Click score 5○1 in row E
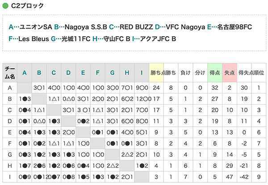This screenshot has width=268, height=185. [142, 132]
